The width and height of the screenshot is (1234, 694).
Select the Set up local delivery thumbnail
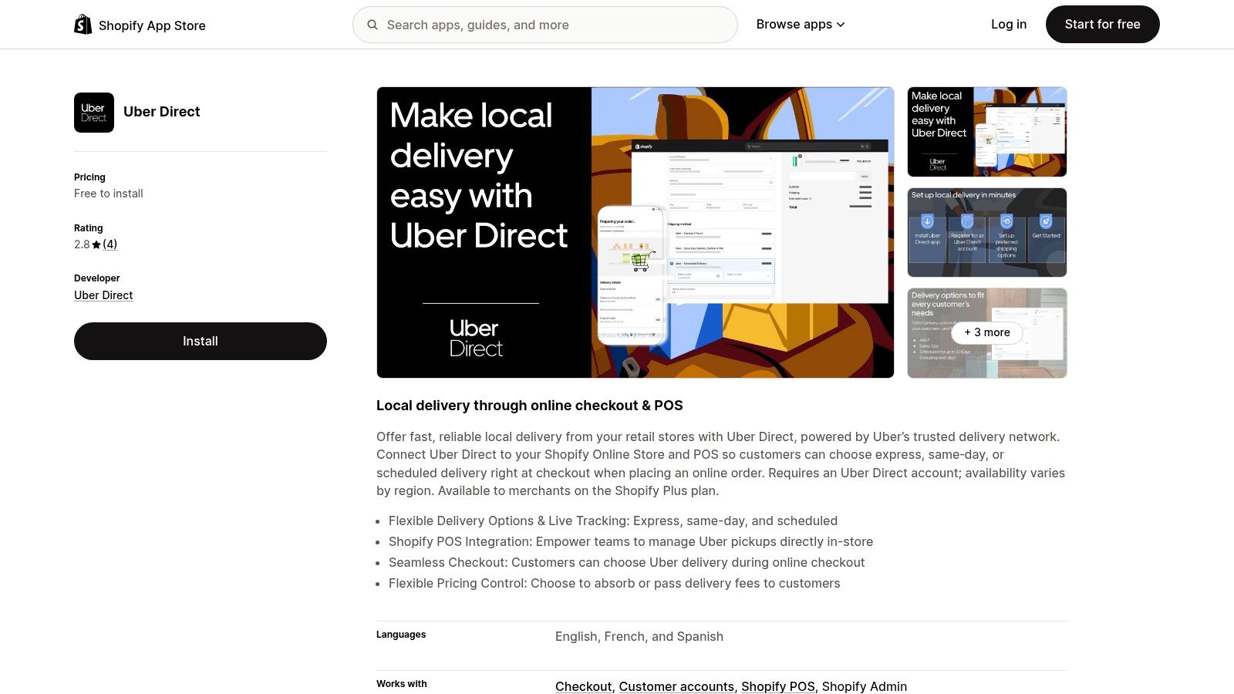pos(987,232)
